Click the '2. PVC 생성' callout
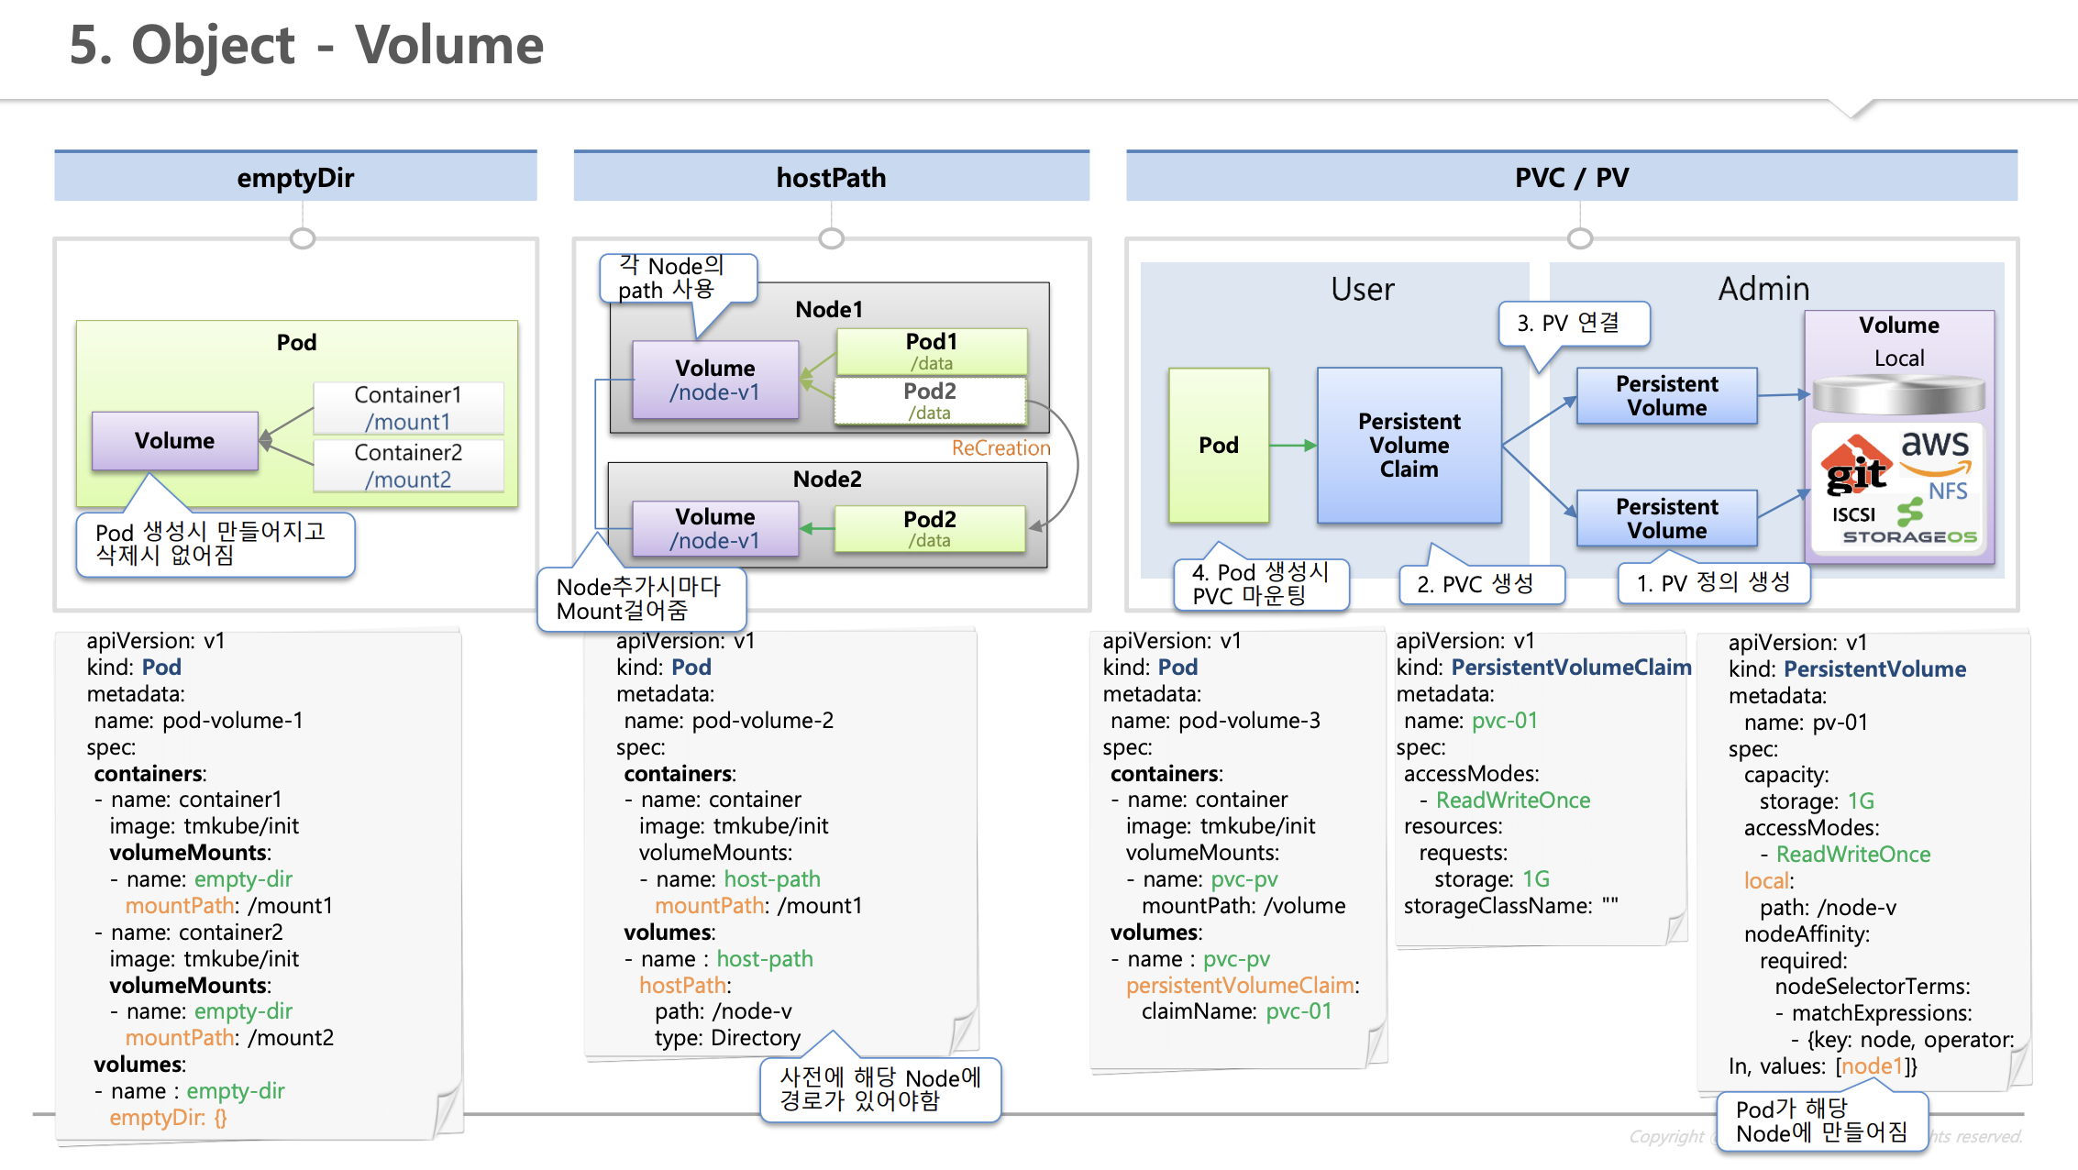 (x=1482, y=583)
